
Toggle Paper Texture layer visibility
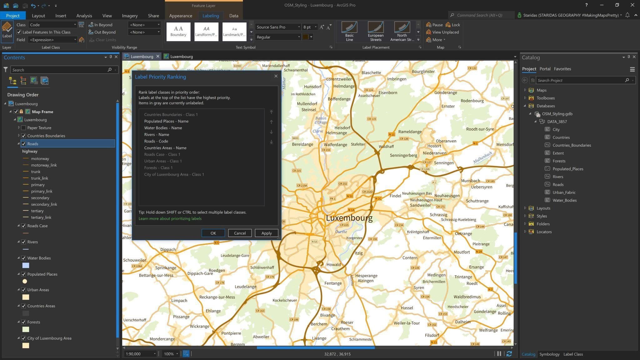coord(23,128)
